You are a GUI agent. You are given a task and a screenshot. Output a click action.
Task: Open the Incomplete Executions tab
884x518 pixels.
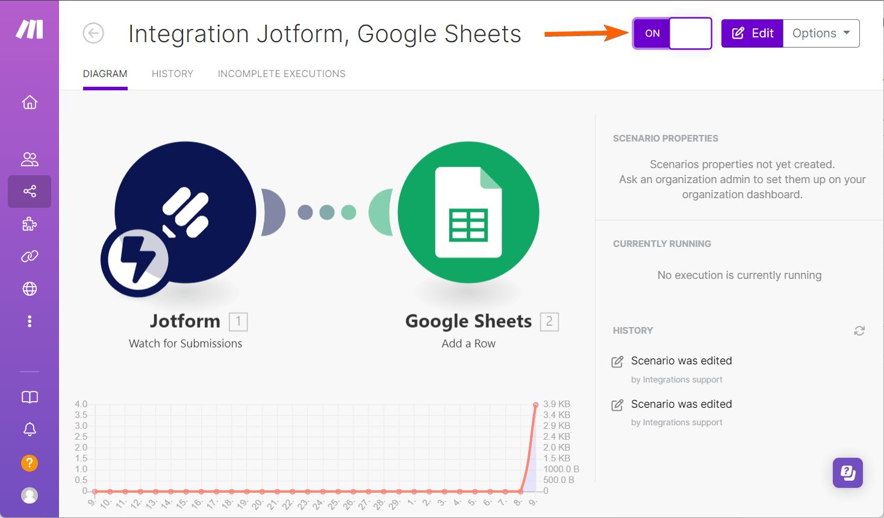point(282,73)
